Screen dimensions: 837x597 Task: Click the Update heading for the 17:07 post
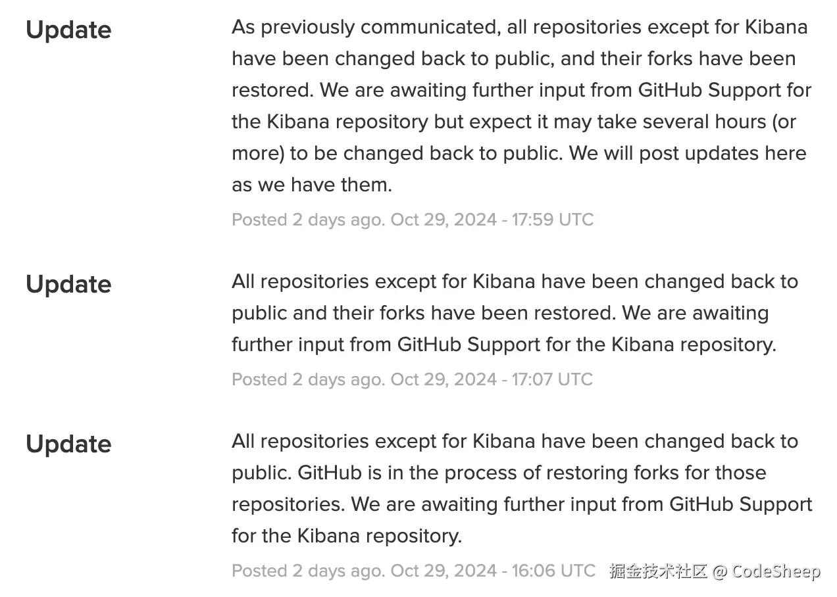pos(68,285)
